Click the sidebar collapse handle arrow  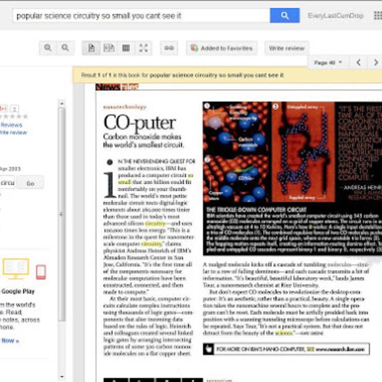click(61, 214)
